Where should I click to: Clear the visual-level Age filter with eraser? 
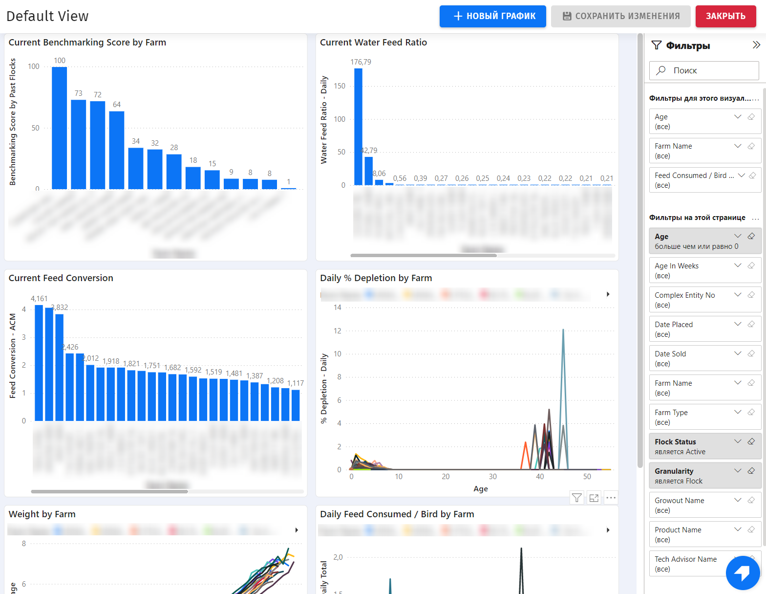point(751,116)
